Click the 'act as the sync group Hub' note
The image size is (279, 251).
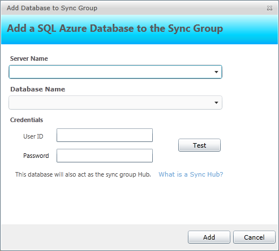pyautogui.click(x=83, y=174)
